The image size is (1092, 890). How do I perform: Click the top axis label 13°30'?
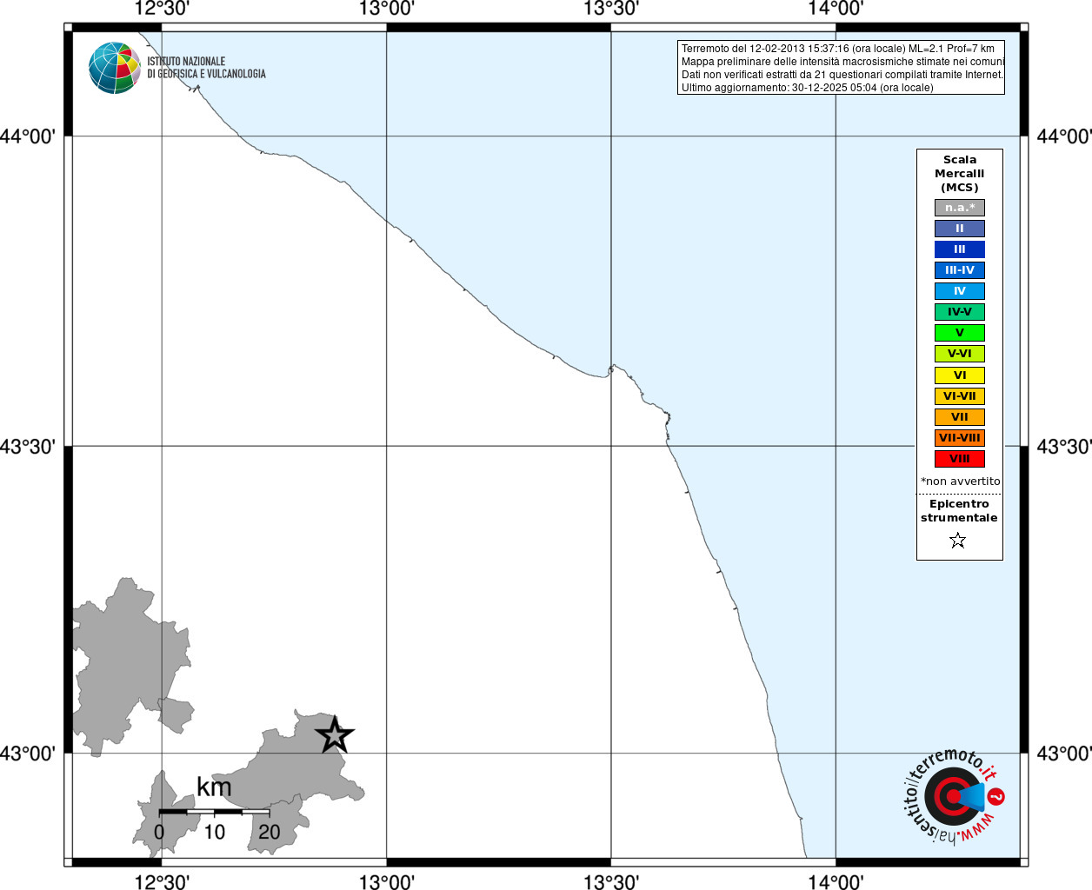(x=611, y=10)
